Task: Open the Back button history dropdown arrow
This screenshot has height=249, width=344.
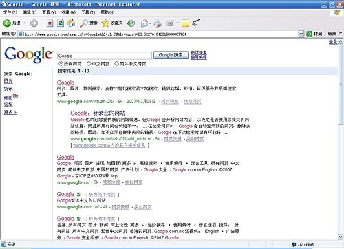Action: [25, 23]
